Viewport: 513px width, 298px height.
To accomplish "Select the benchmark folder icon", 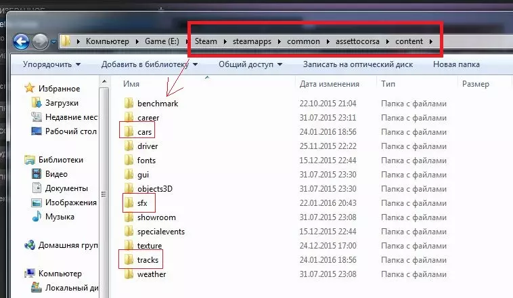I will [129, 103].
